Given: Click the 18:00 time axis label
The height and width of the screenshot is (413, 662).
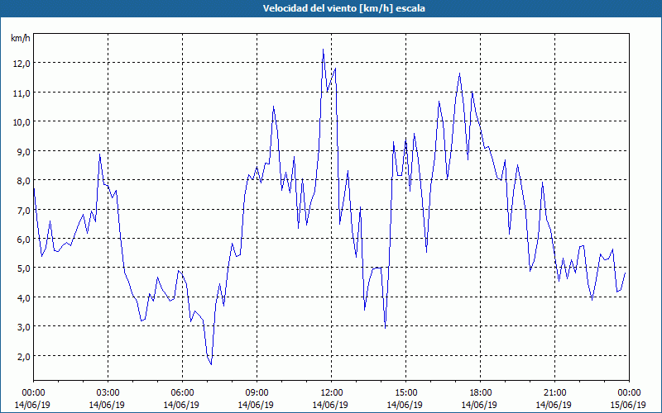Looking at the screenshot, I should click(481, 393).
